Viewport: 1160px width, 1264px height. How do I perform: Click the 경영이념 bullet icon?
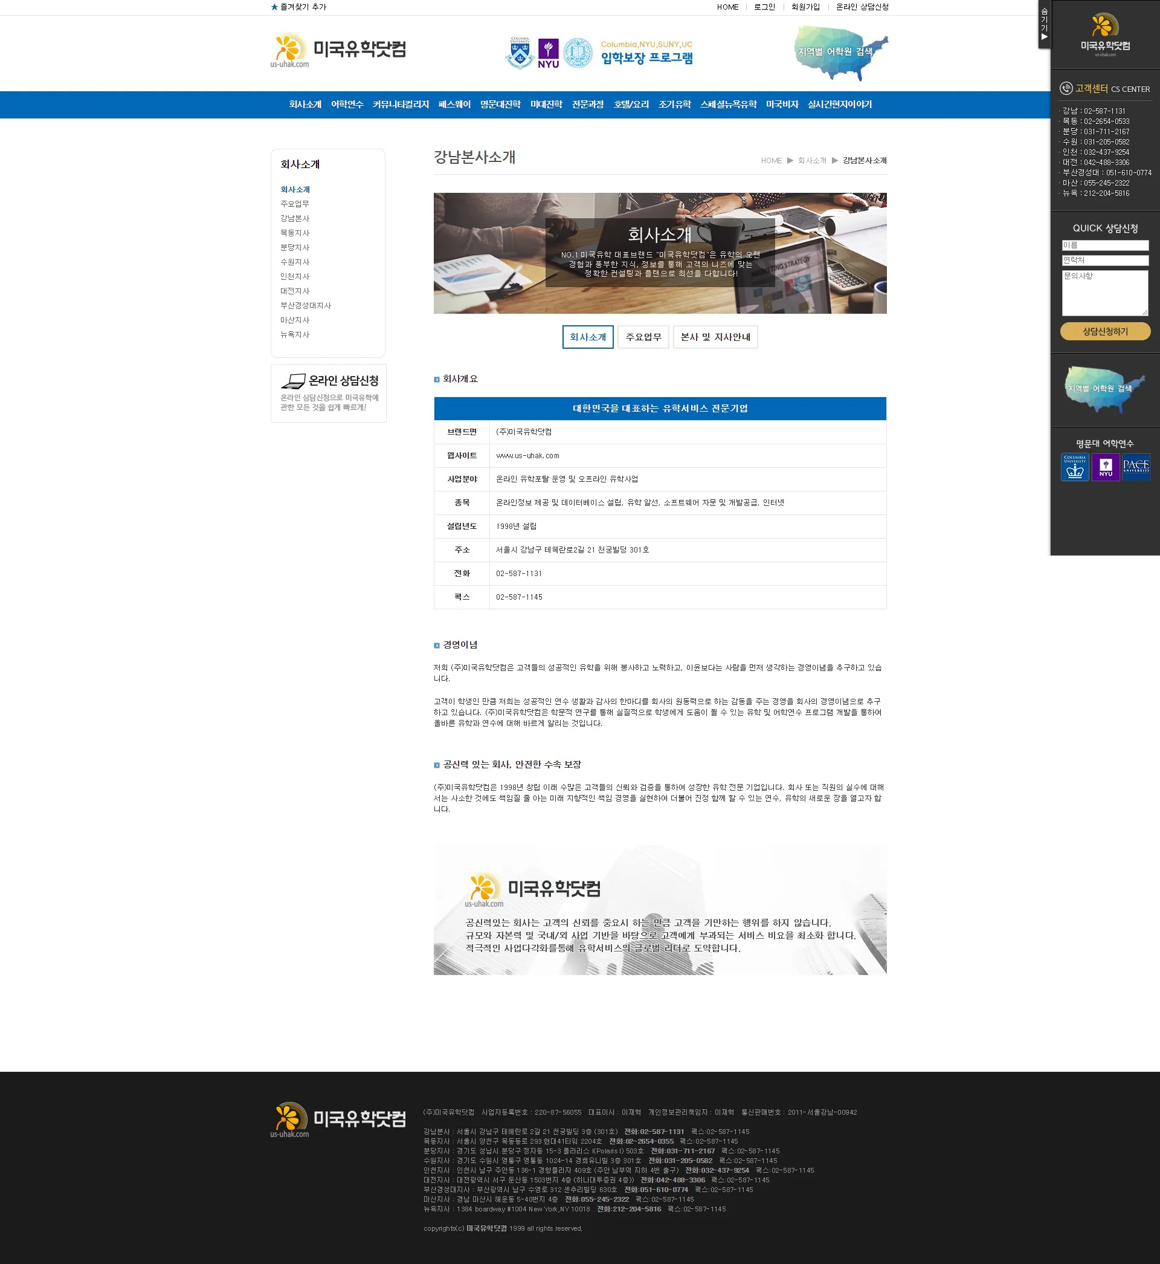pos(437,646)
